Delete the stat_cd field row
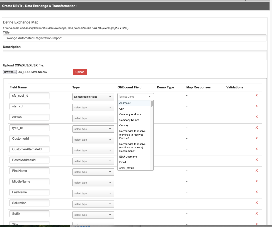Screen dimensions: 272x227 coord(256,106)
